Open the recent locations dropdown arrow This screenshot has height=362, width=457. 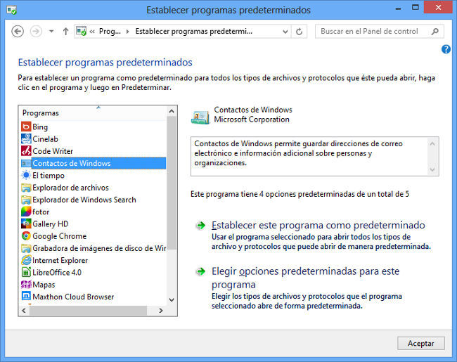(x=51, y=31)
